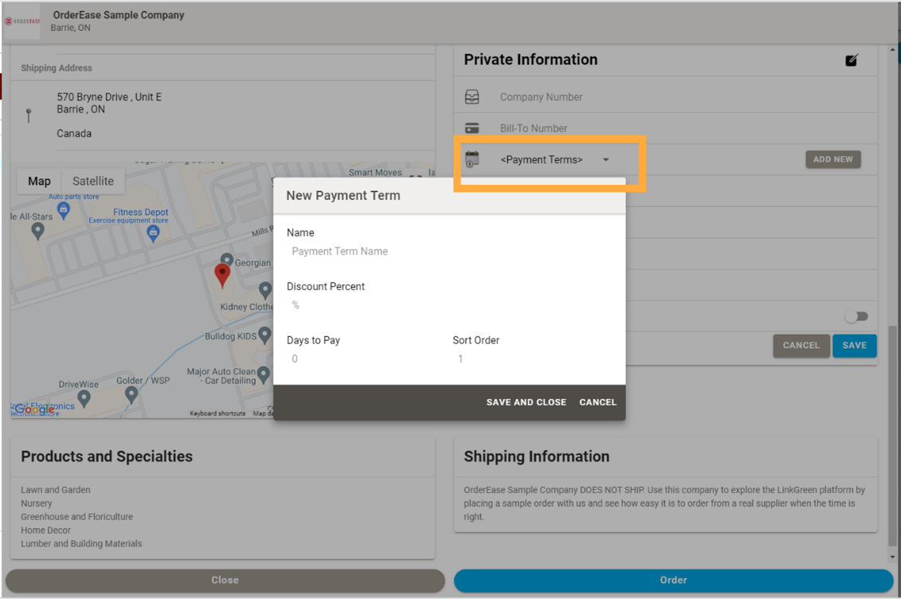Click the edit pencil icon in Private Information
Image resolution: width=901 pixels, height=599 pixels.
852,60
